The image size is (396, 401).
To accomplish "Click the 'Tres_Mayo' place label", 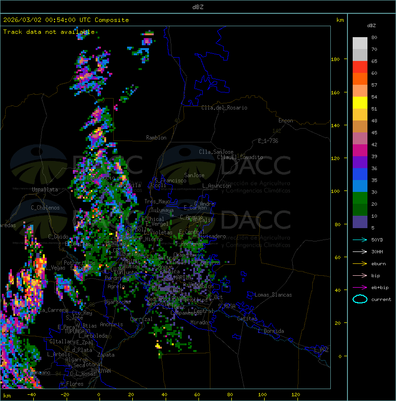I will (157, 201).
